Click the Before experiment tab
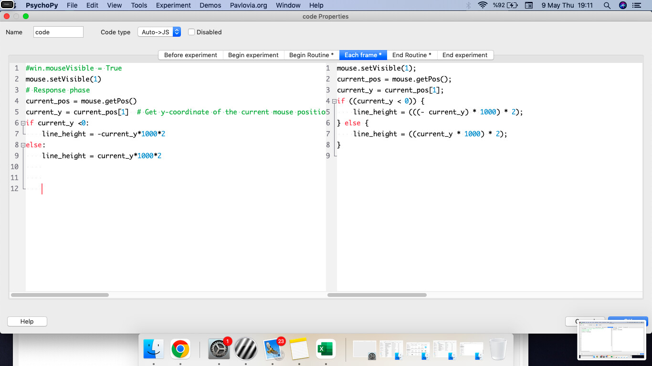The height and width of the screenshot is (366, 652). pos(190,55)
